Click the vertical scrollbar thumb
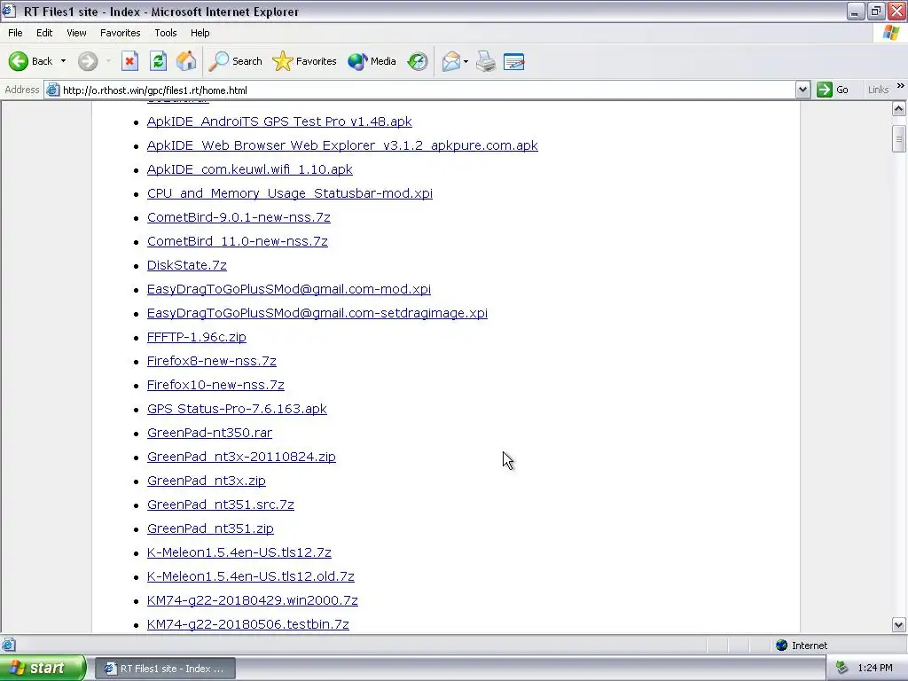This screenshot has height=681, width=908. 899,137
